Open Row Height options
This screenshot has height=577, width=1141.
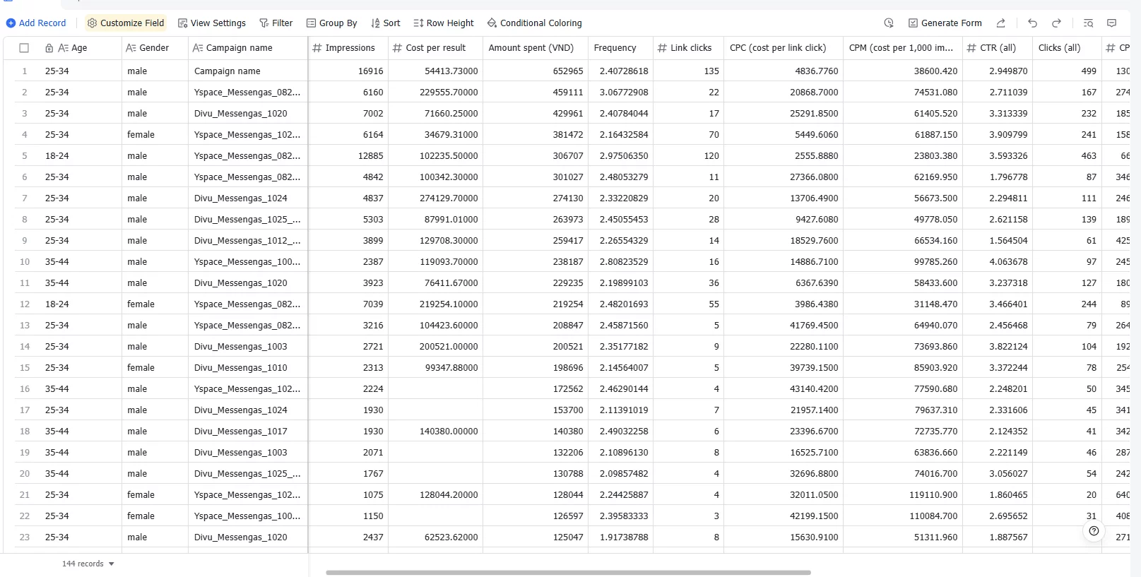click(x=444, y=23)
